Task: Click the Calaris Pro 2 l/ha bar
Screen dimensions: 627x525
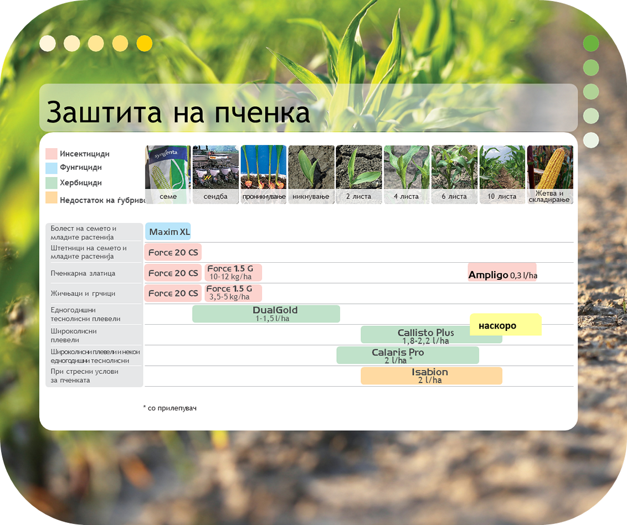Action: click(408, 355)
